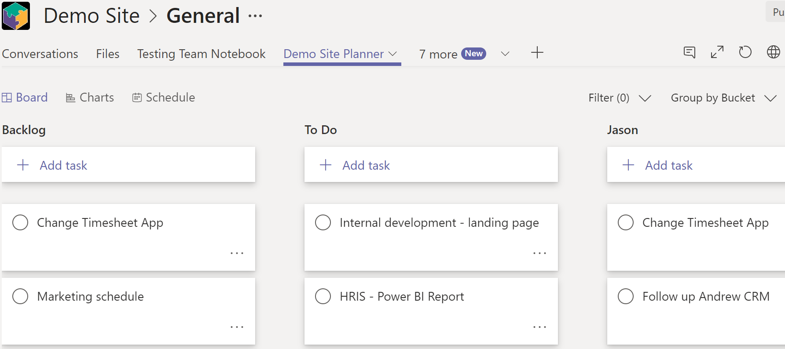Mark HRIS Power BI Report complete
Viewport: 785px width, 349px height.
click(x=323, y=296)
